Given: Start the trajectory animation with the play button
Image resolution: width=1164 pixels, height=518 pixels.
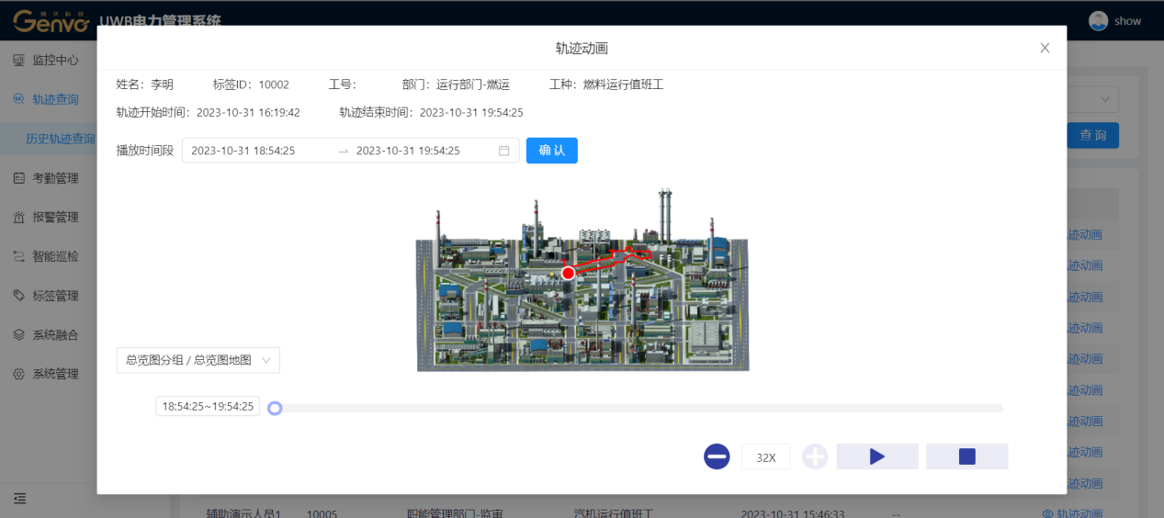Looking at the screenshot, I should tap(877, 456).
